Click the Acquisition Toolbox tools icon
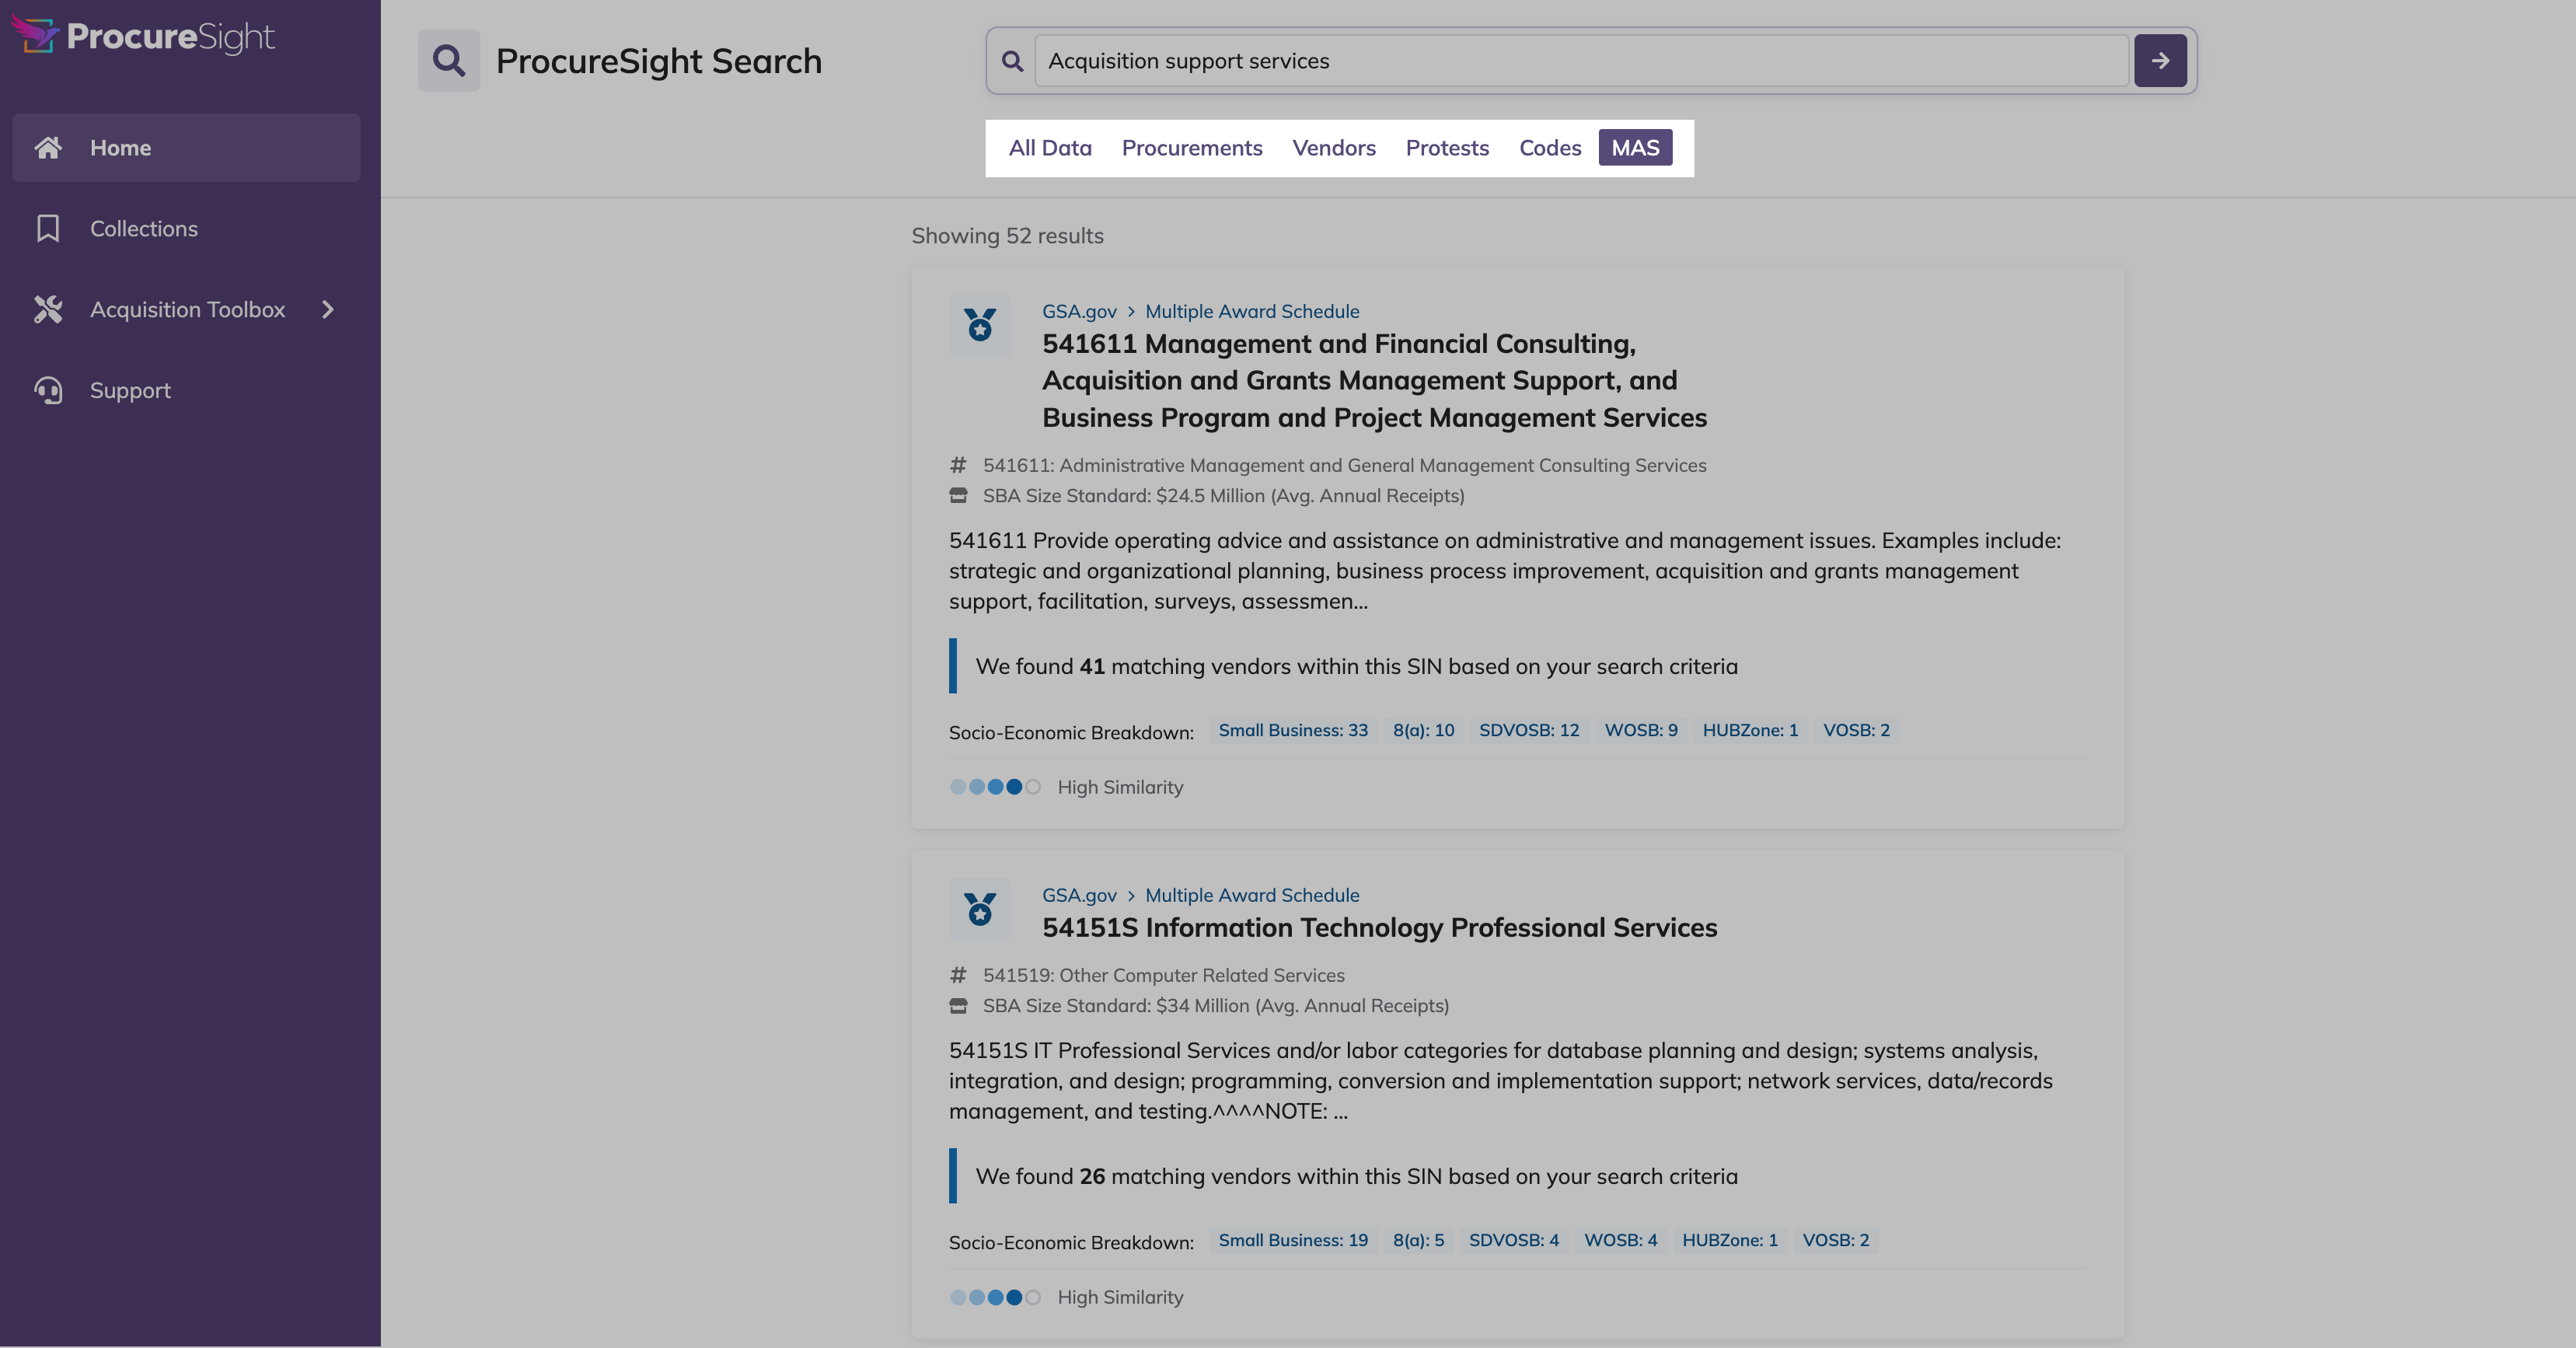The image size is (2576, 1348). pos(48,310)
